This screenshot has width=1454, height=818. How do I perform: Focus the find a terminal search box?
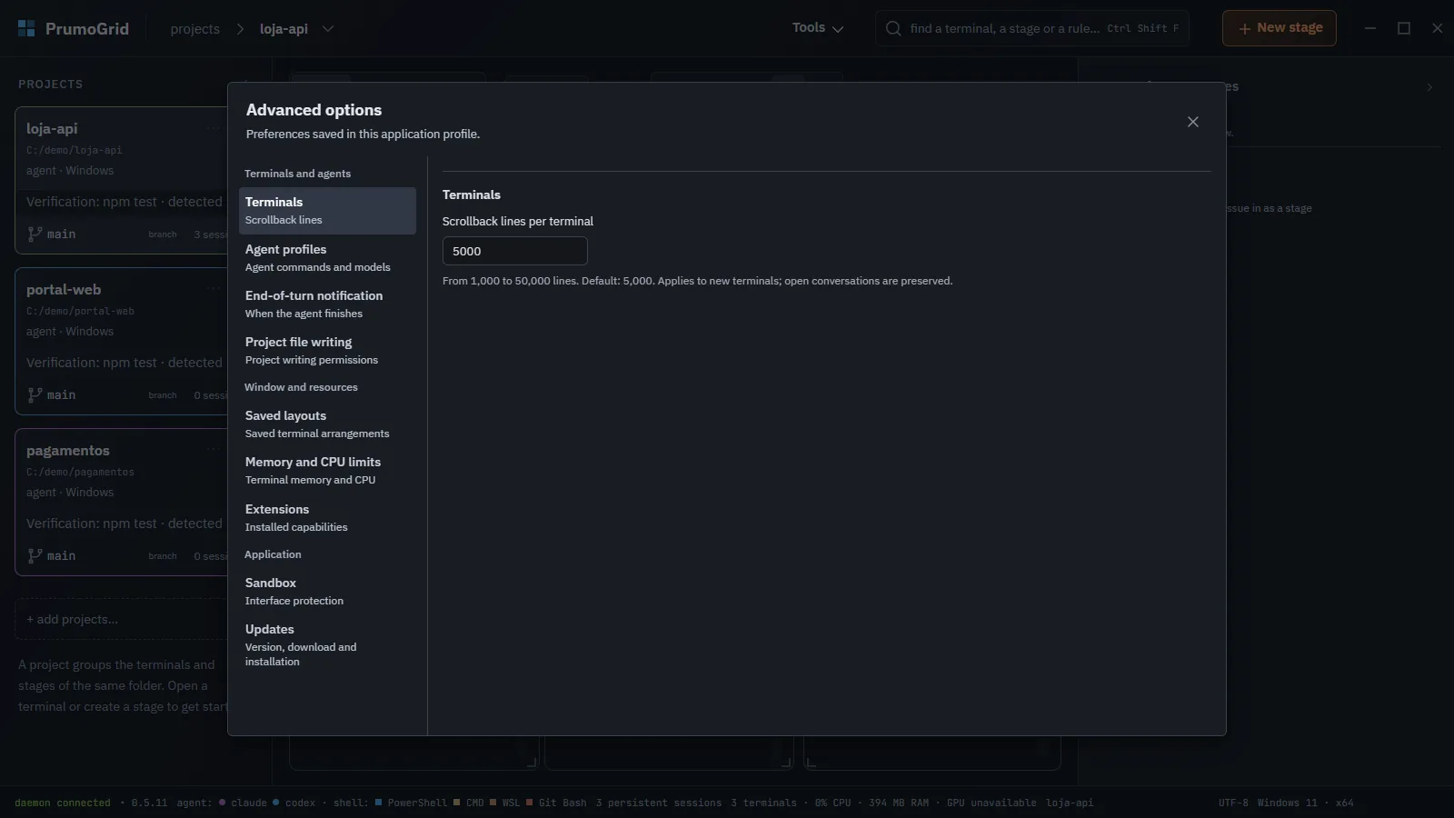pyautogui.click(x=1032, y=28)
